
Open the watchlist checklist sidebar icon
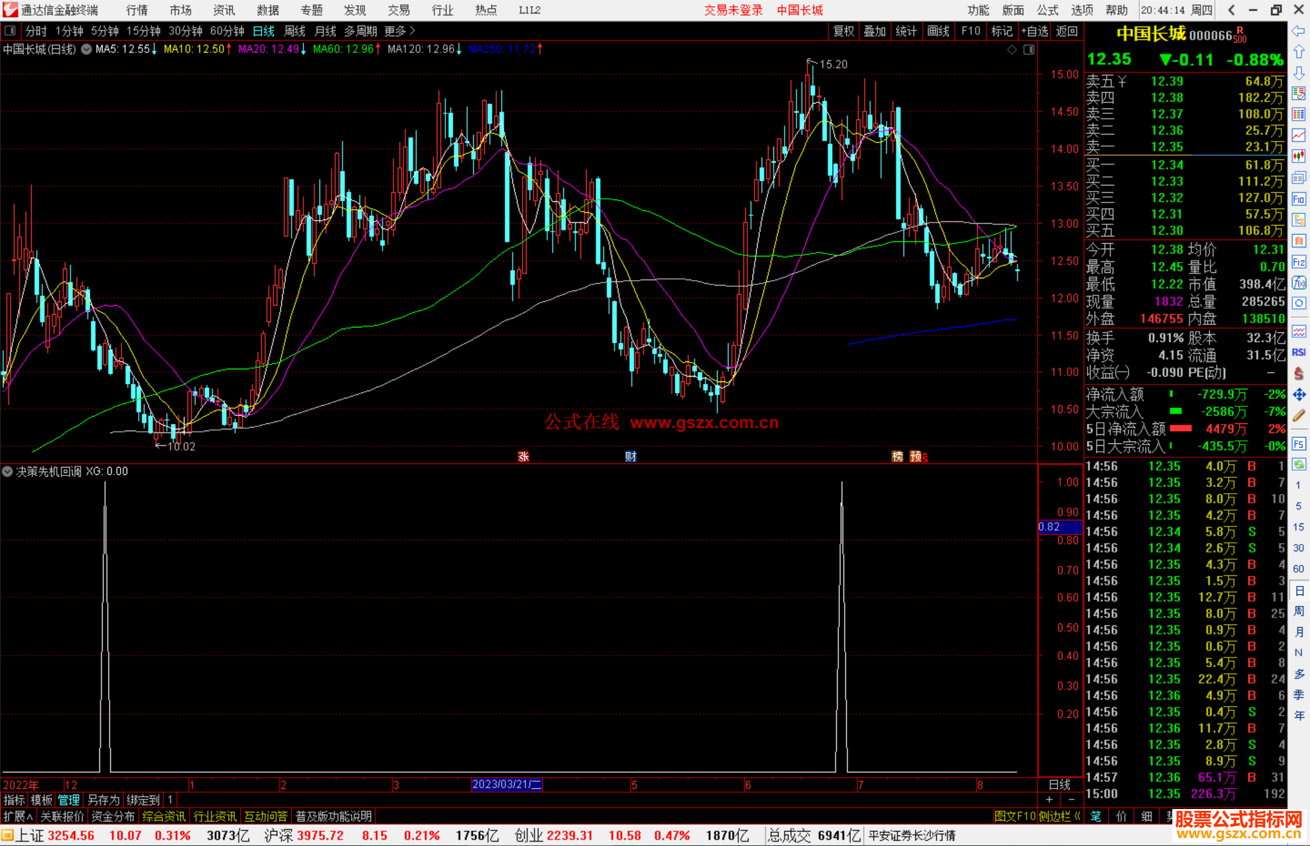[x=1298, y=93]
